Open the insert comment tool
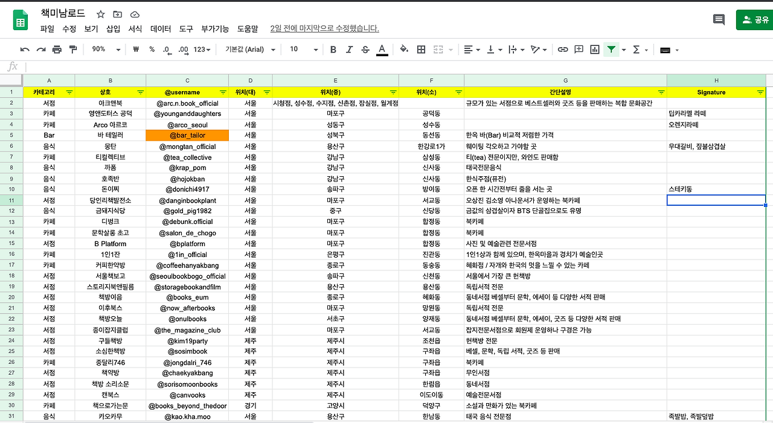The image size is (773, 423). tap(578, 49)
